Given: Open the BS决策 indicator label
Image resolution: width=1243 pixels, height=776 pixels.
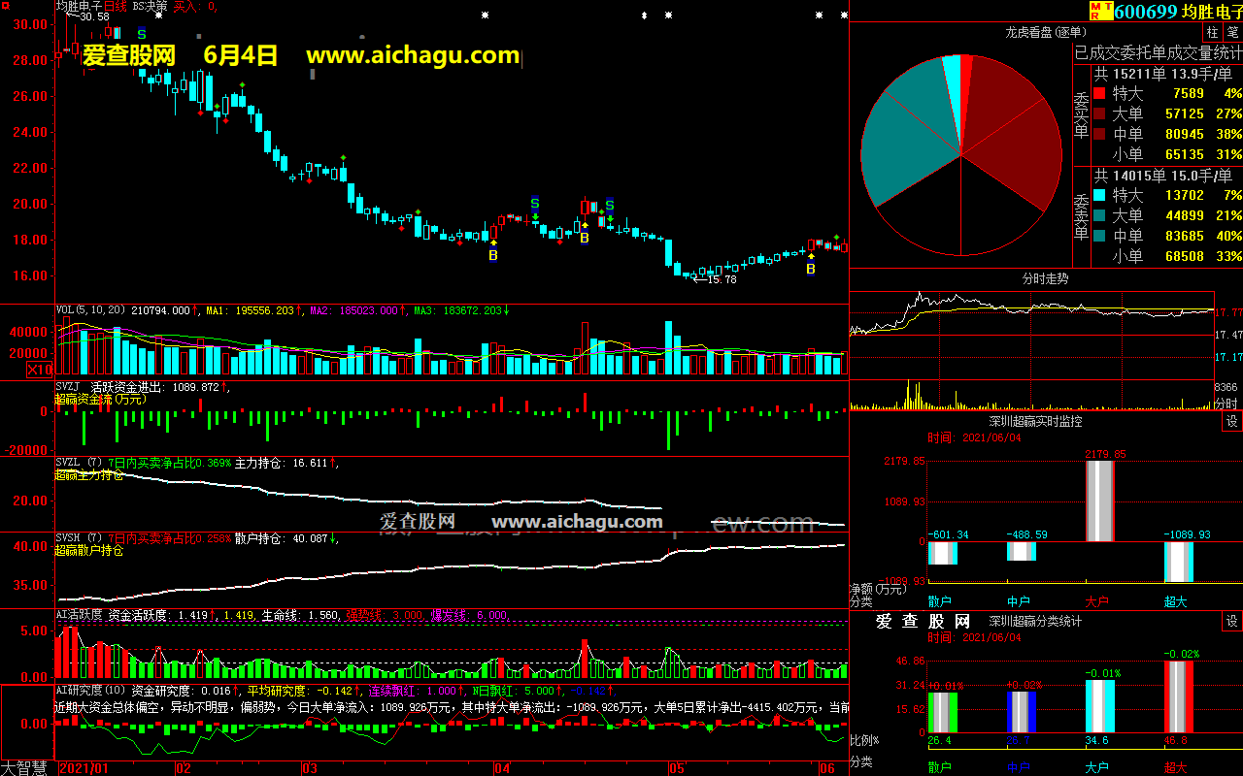Looking at the screenshot, I should [x=150, y=6].
